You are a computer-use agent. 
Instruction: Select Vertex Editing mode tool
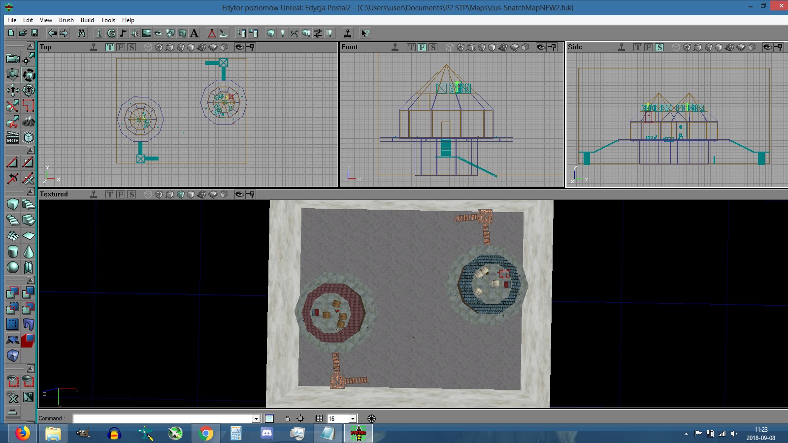coord(29,59)
